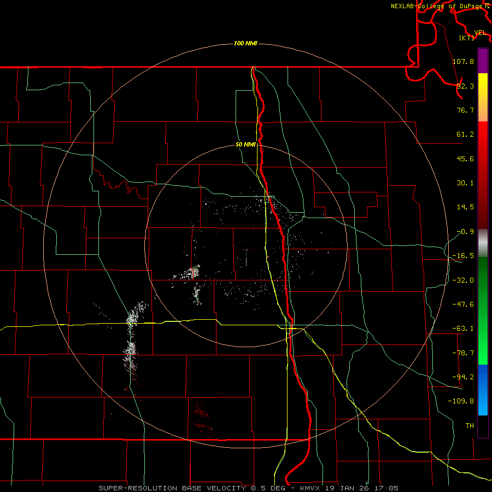Click the blue segment of the color bar

483,390
